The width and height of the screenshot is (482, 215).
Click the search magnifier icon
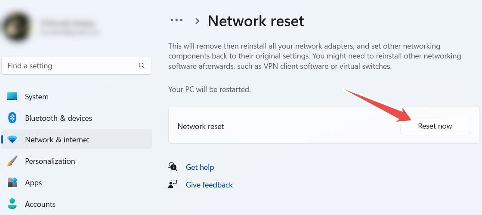pyautogui.click(x=142, y=65)
